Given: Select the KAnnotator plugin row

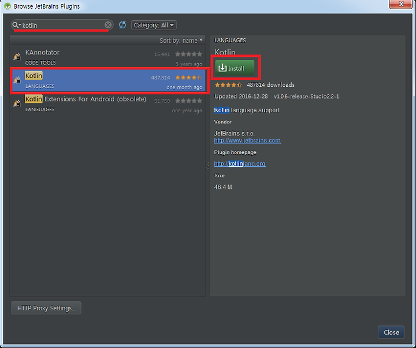Looking at the screenshot, I should pos(107,57).
